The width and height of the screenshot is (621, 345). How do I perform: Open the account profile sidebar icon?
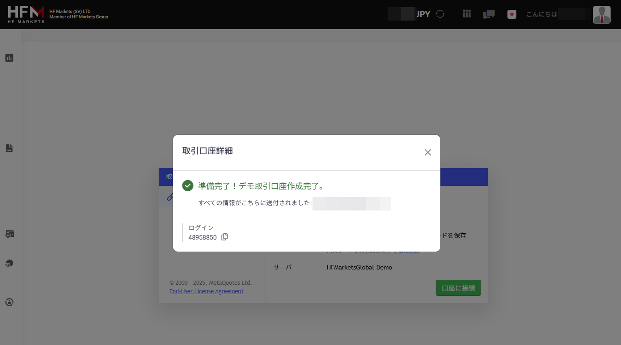pyautogui.click(x=9, y=302)
